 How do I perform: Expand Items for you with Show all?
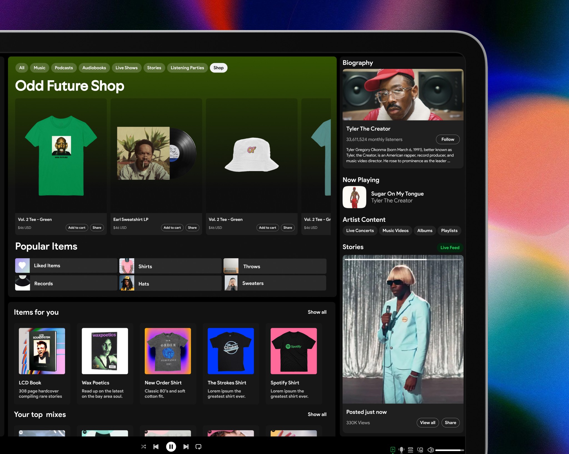317,312
